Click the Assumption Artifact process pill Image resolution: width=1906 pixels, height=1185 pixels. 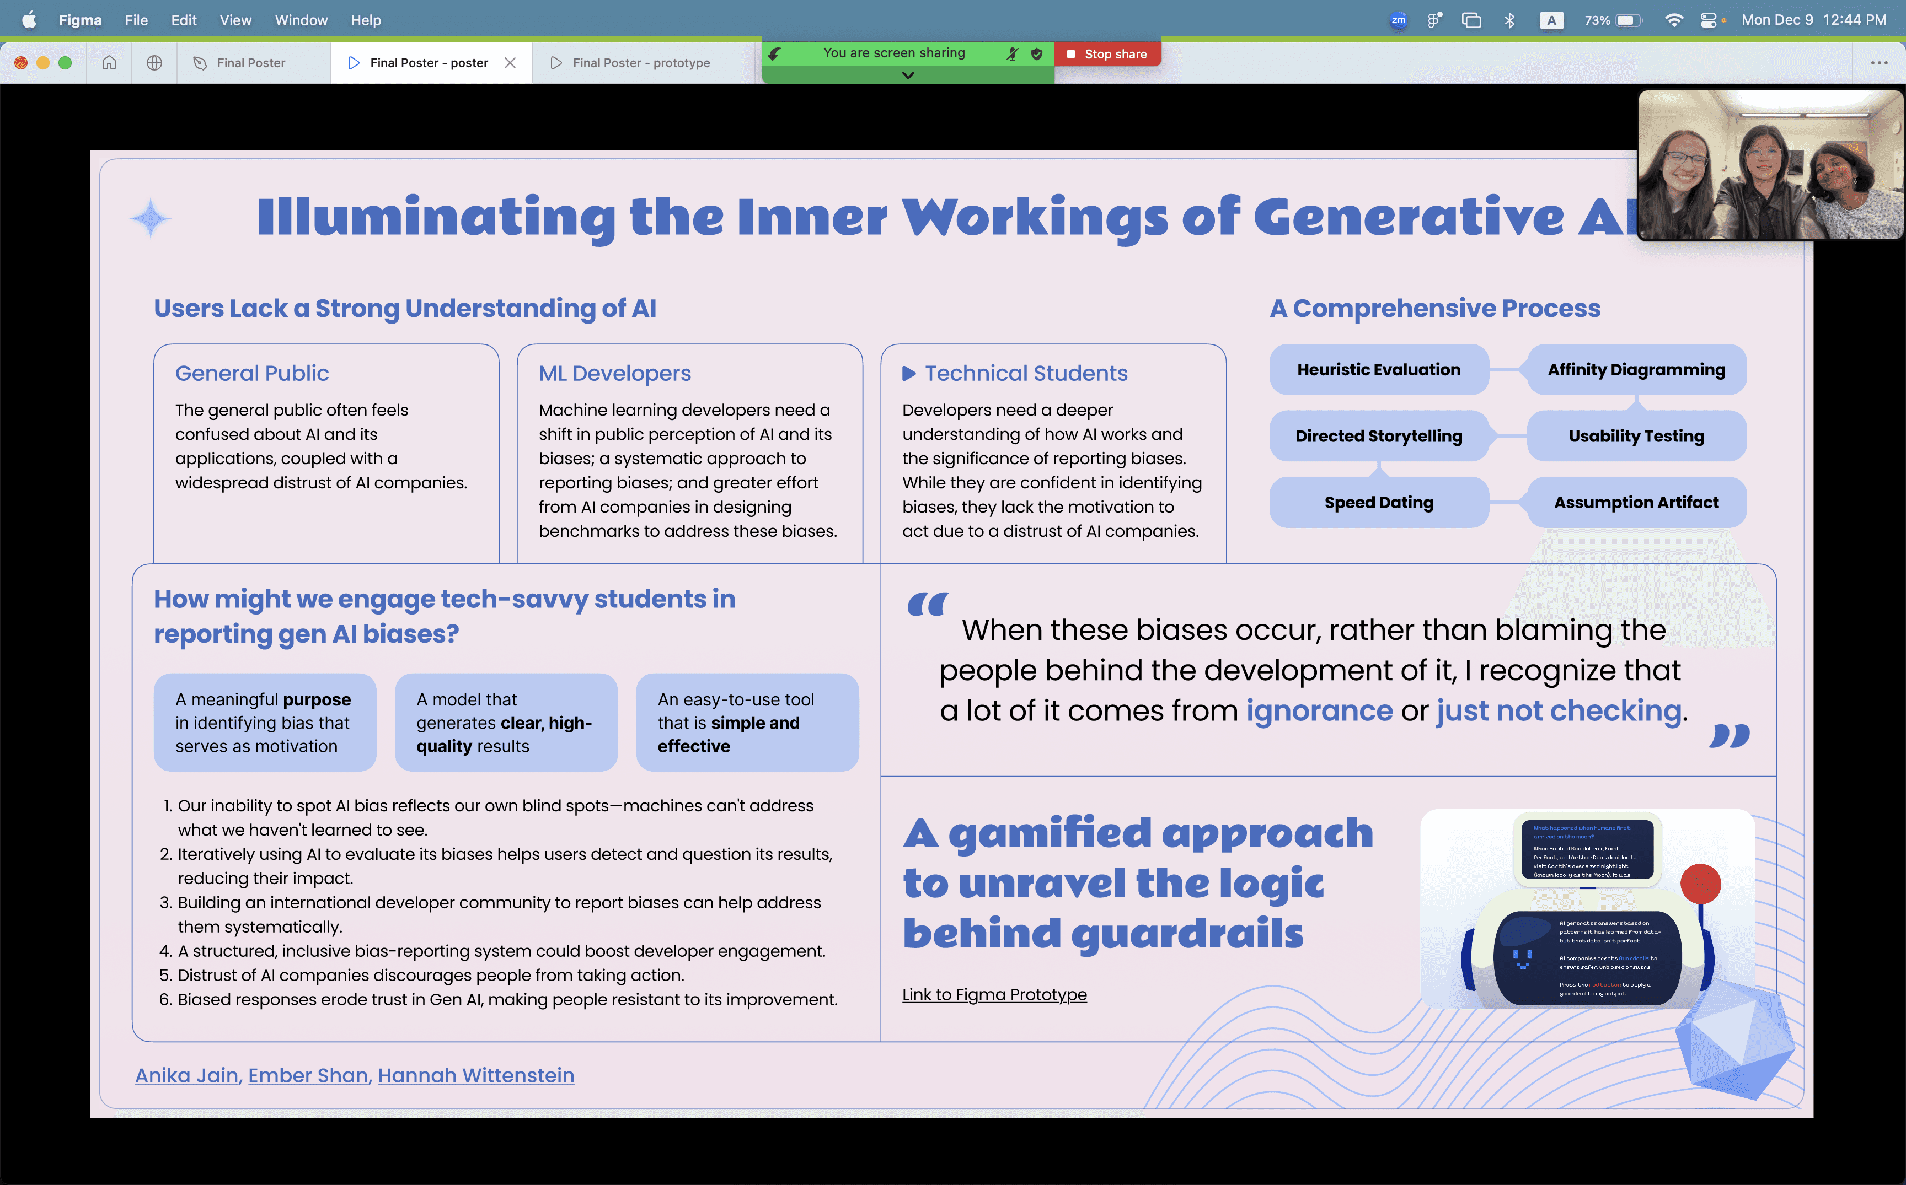(x=1636, y=502)
